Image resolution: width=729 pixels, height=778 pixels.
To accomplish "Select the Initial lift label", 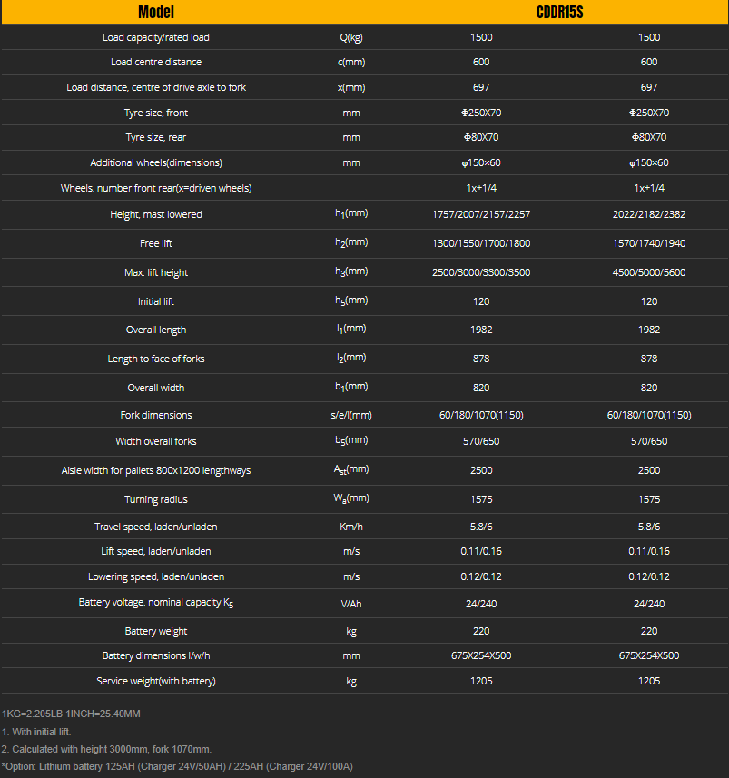I will [x=156, y=301].
